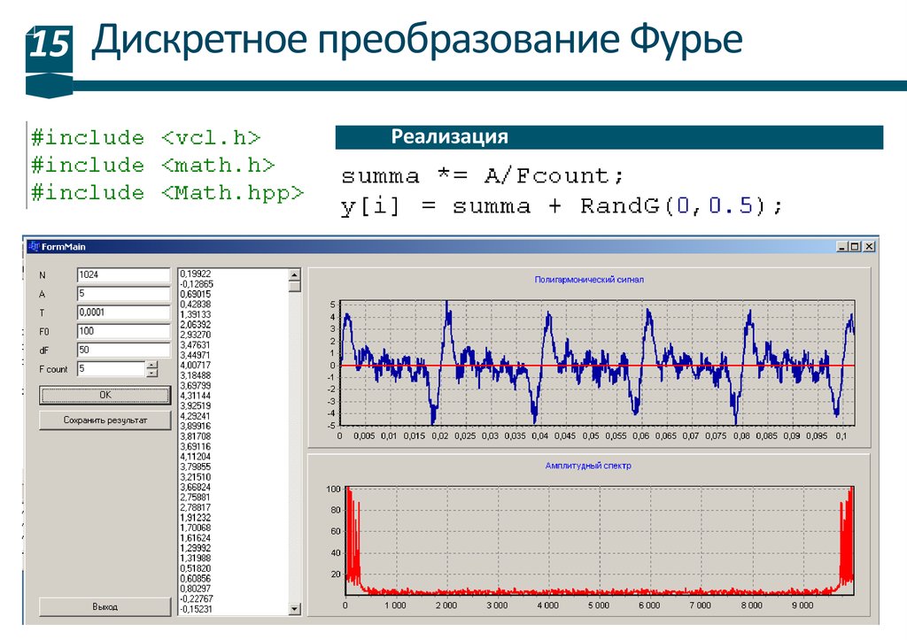
Task: Select the T field showing 0,0001
Action: 123,312
